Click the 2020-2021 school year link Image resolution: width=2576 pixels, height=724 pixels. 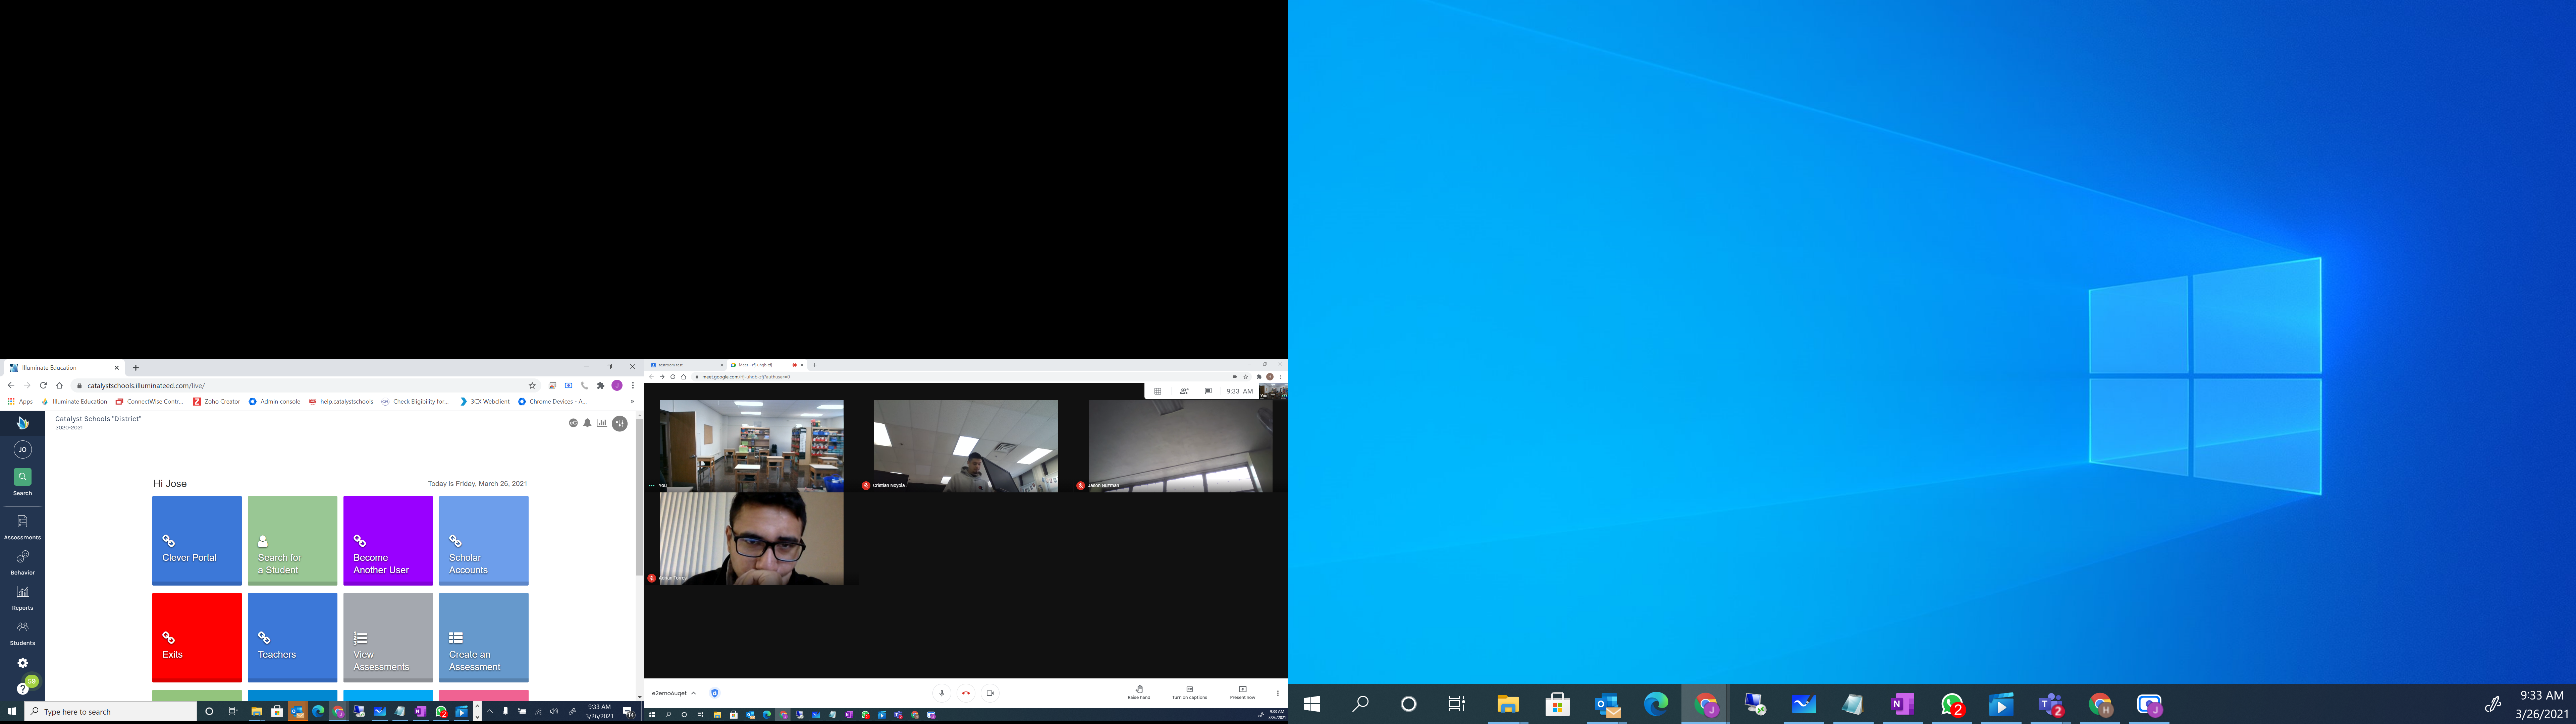tap(69, 428)
